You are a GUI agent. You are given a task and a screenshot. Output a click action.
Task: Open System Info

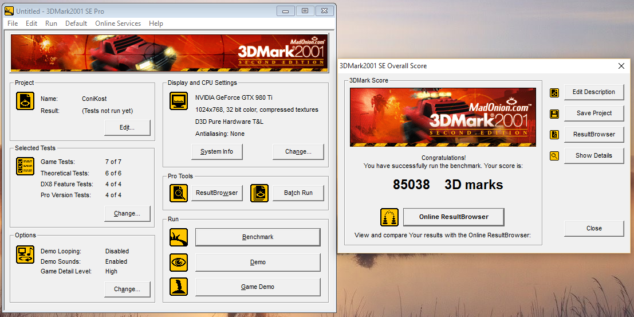tap(216, 151)
